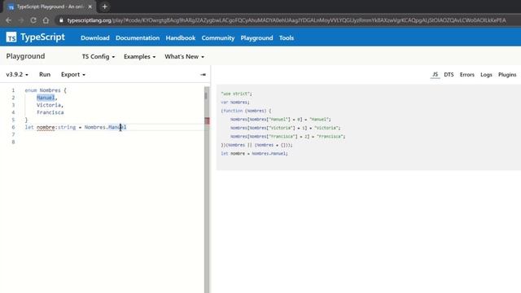Switch to the DTS tab
521x293 pixels.
[449, 74]
